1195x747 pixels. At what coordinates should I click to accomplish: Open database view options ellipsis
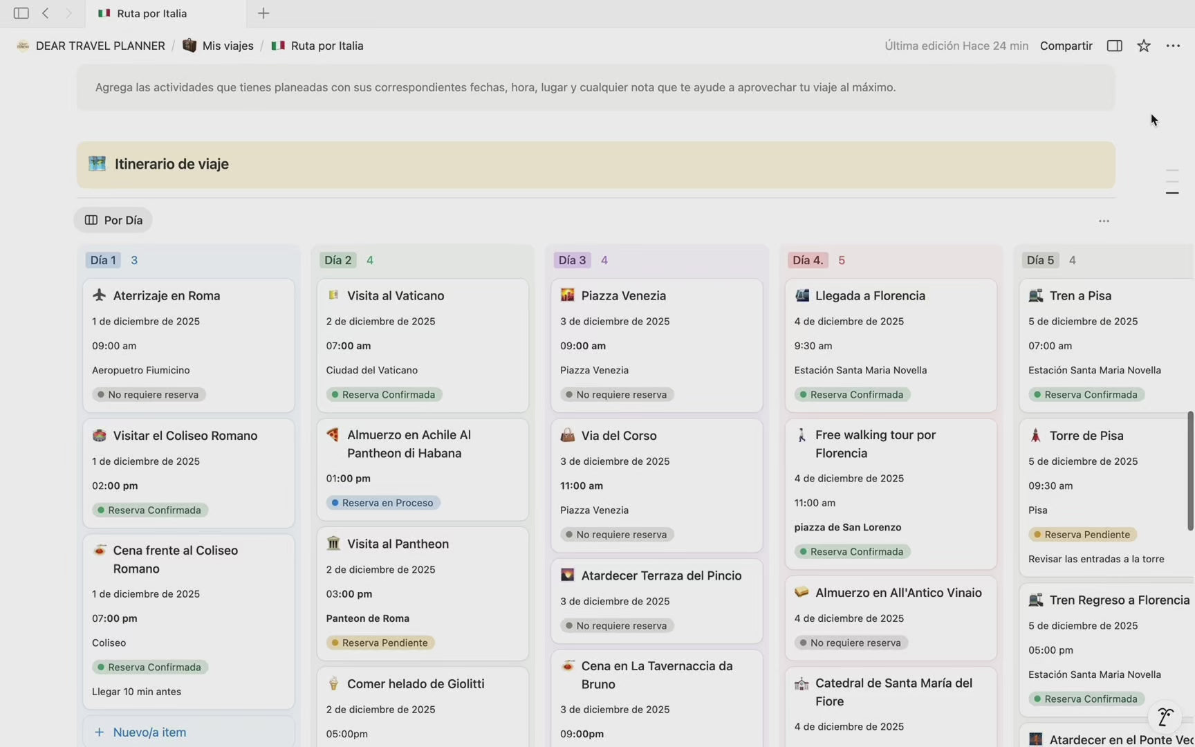coord(1104,221)
